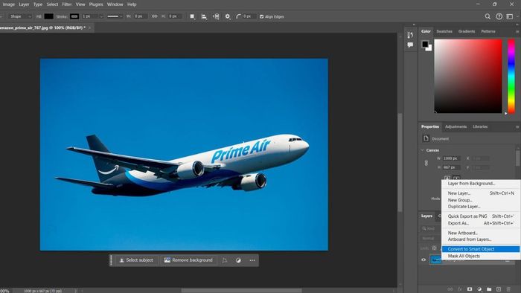
Task: Create a new layer icon
Action: (499, 289)
